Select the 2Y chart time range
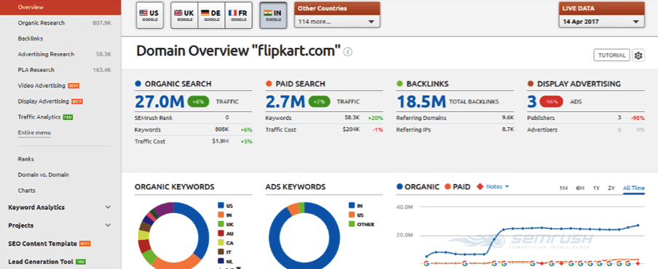 (x=611, y=188)
